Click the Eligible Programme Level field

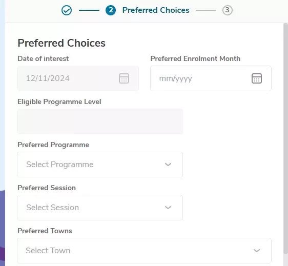pyautogui.click(x=100, y=121)
